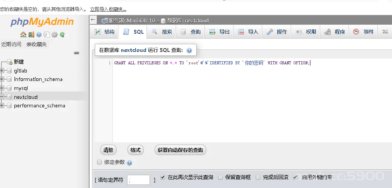Viewport: 392px width, 188px height.
Task: Click the server icon in breadcrumb
Action: click(105, 21)
